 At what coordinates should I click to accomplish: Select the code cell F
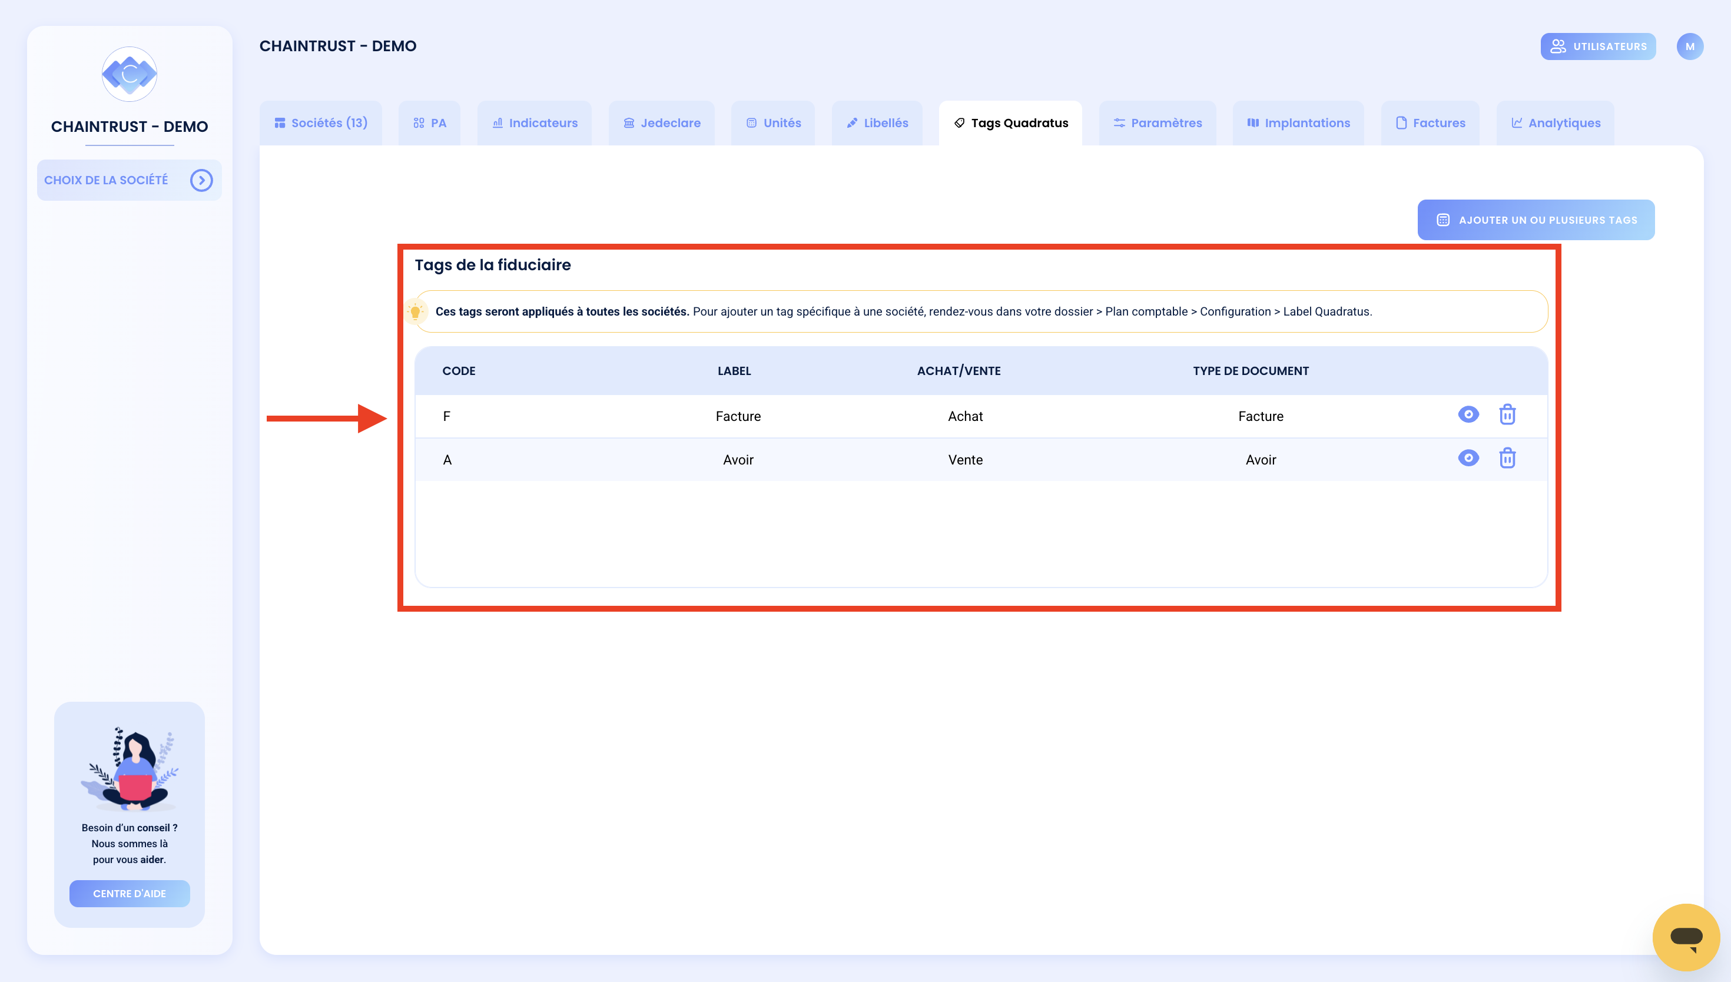[x=446, y=416]
